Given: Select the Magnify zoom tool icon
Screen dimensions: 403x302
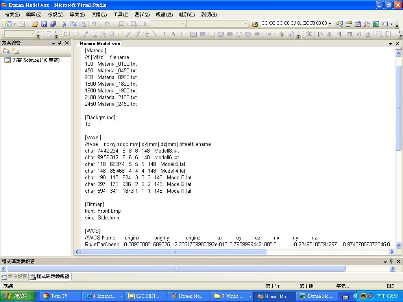Looking at the screenshot, I should click(112, 34).
